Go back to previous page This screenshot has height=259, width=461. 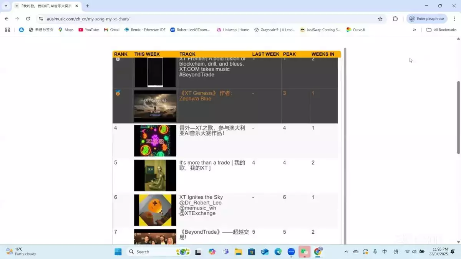[7, 19]
